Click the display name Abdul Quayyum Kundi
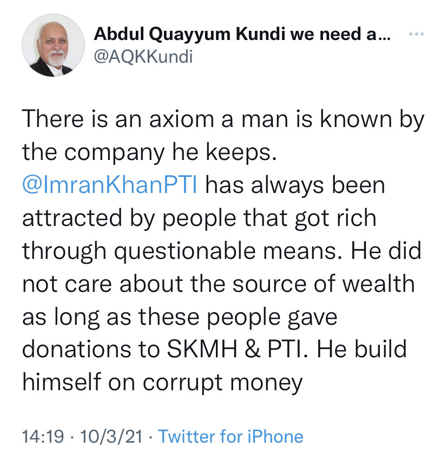Viewport: 448px width, 454px height. pos(190,34)
